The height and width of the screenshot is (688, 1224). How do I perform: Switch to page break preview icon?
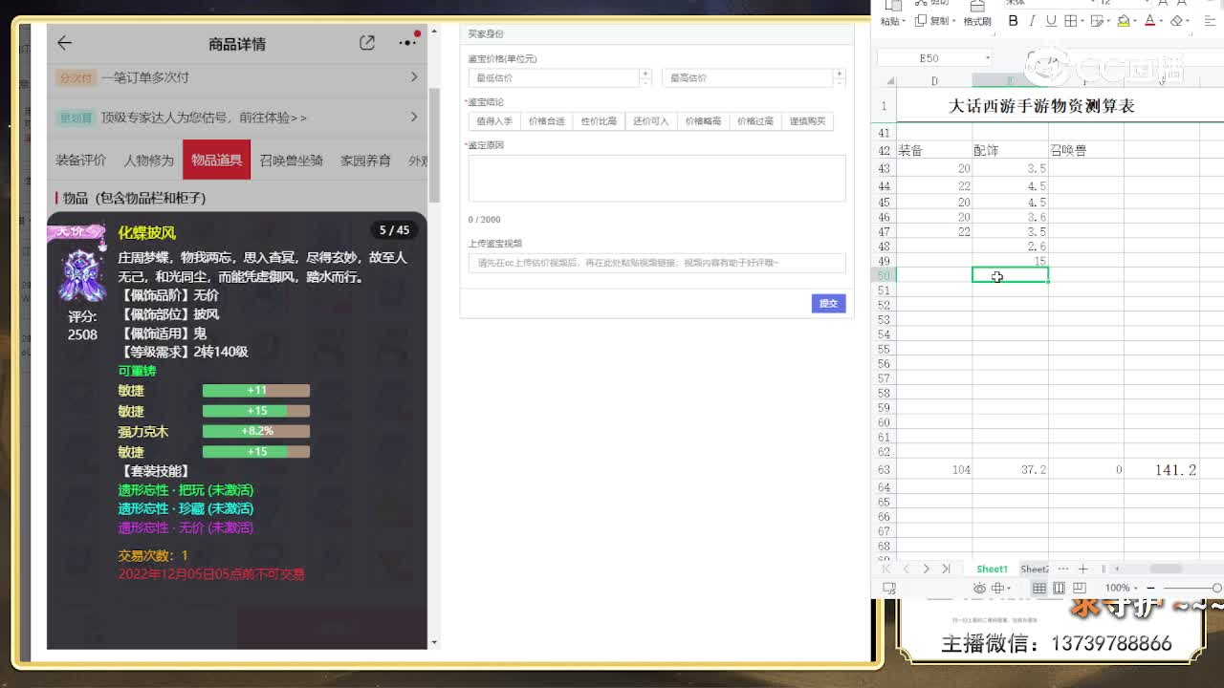1080,589
